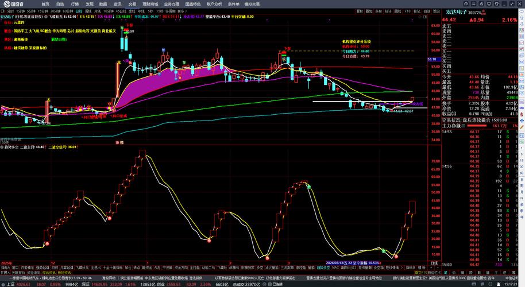The width and height of the screenshot is (525, 287).
Task: Click the connection status icon in the status bar
Action: pos(269,284)
